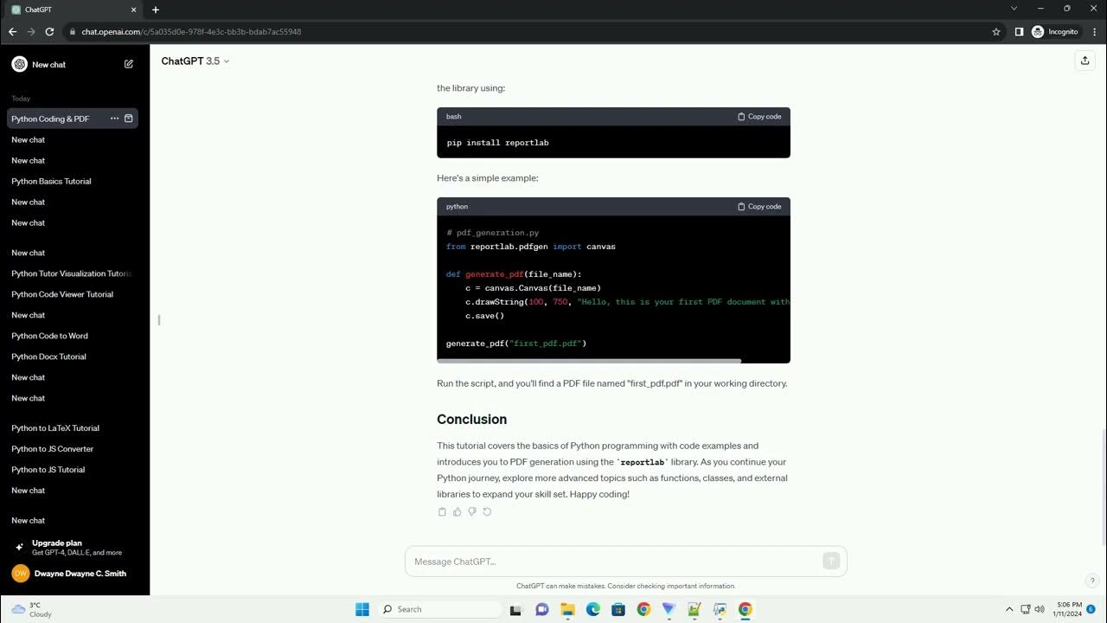Screen dimensions: 1107x623
Task: Give the response a thumbs up
Action: [457, 511]
